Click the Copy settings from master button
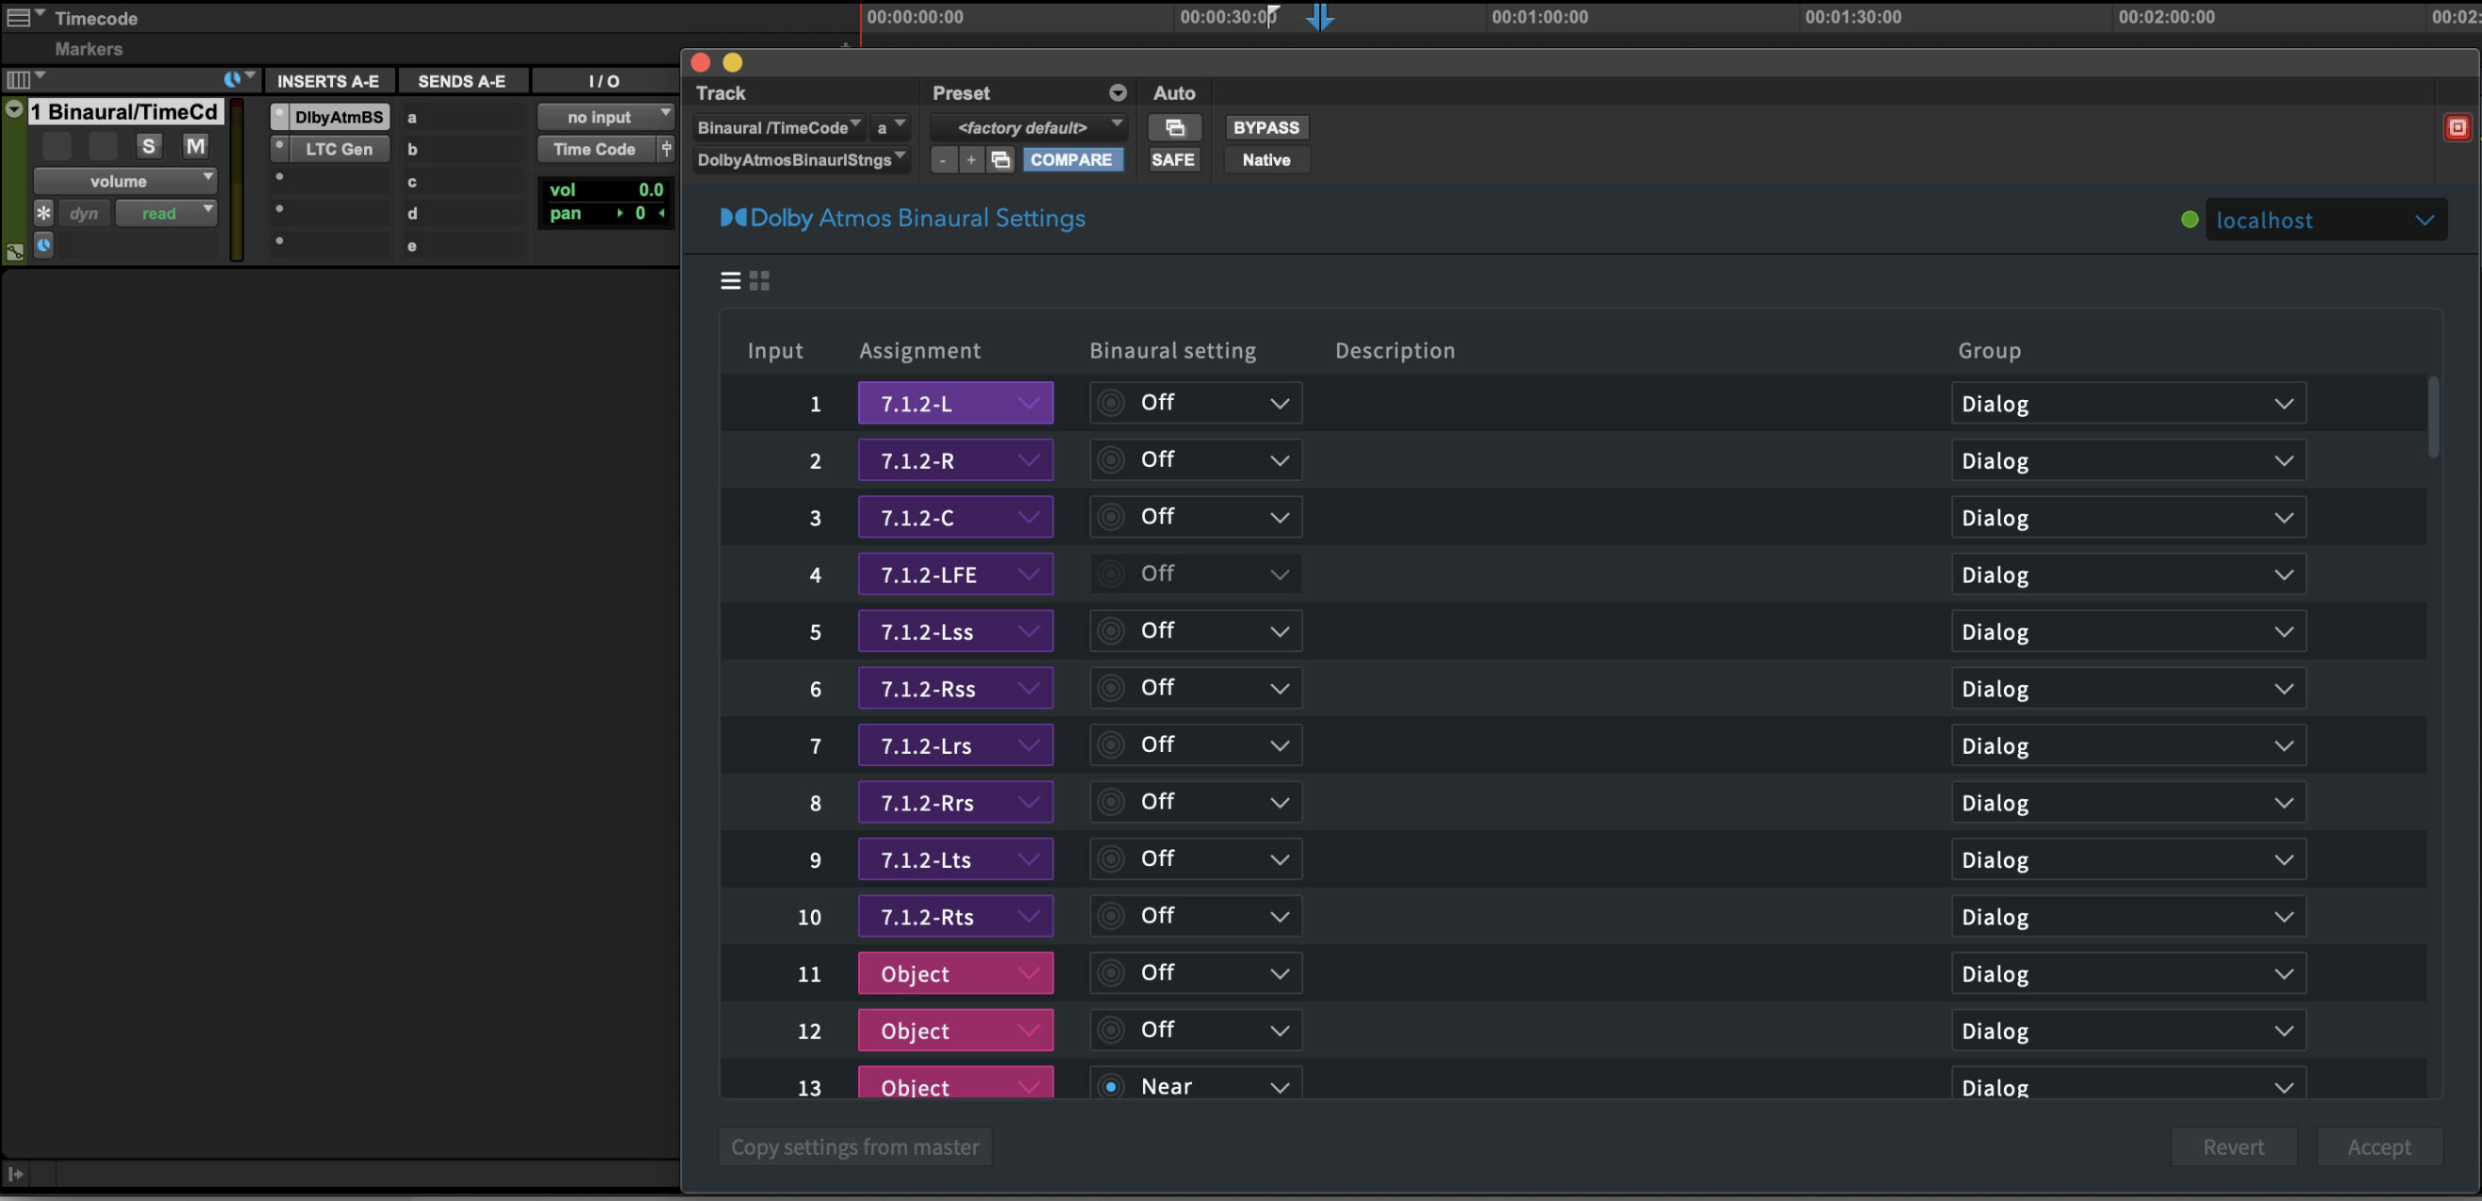The height and width of the screenshot is (1201, 2482). coord(854,1146)
